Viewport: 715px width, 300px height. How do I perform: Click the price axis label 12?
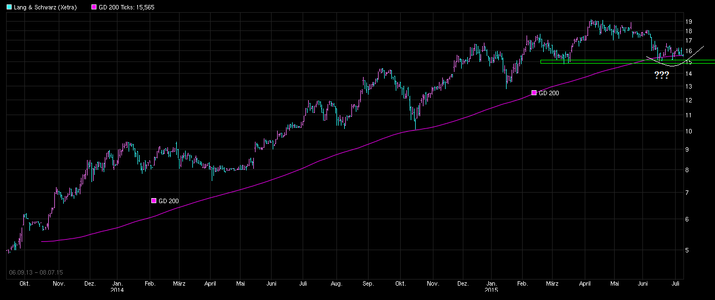689,100
